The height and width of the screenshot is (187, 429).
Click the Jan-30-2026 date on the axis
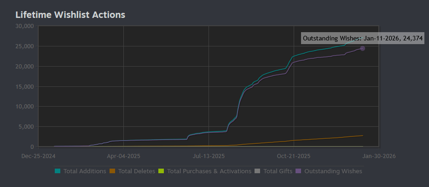(378, 156)
